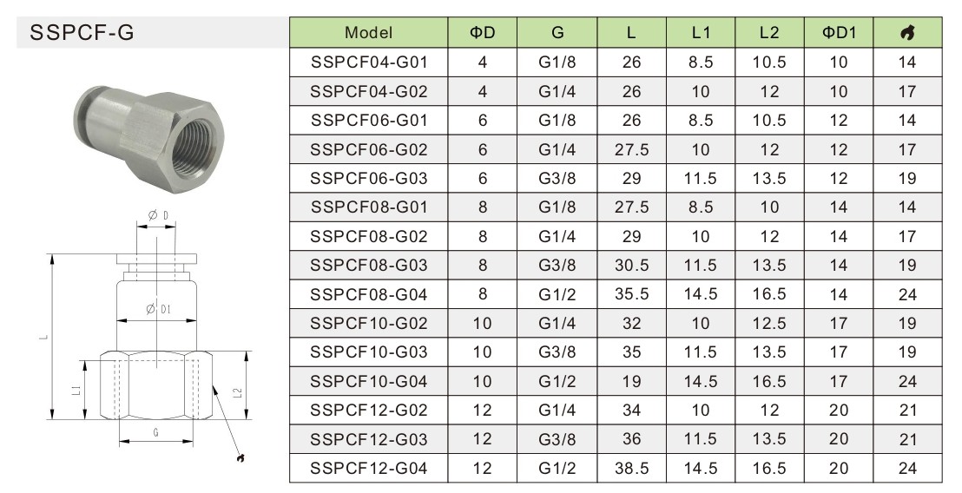Screen dimensions: 962x493
Task: Click the 35.5 length value cell
Action: [632, 294]
